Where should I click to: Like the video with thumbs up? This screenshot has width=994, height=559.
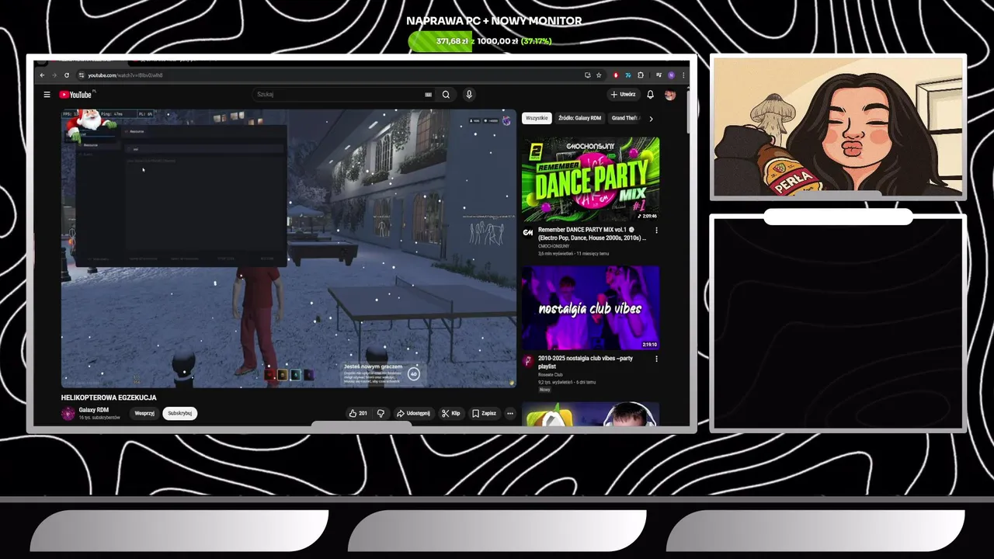[358, 413]
